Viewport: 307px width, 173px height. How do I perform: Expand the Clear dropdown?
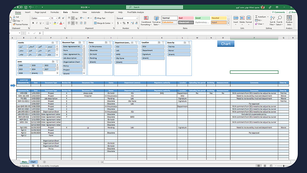pos(263,24)
